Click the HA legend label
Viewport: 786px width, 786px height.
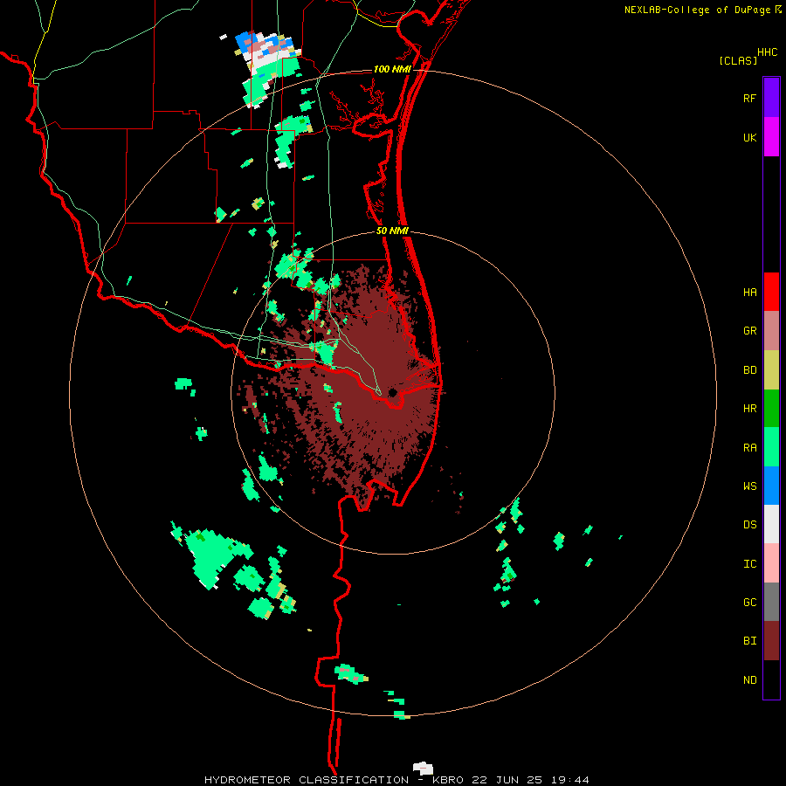click(x=749, y=292)
